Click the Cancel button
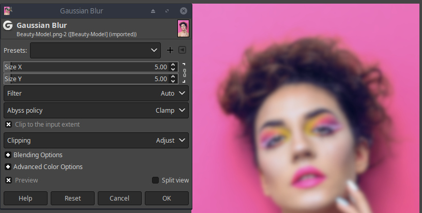 pos(119,198)
